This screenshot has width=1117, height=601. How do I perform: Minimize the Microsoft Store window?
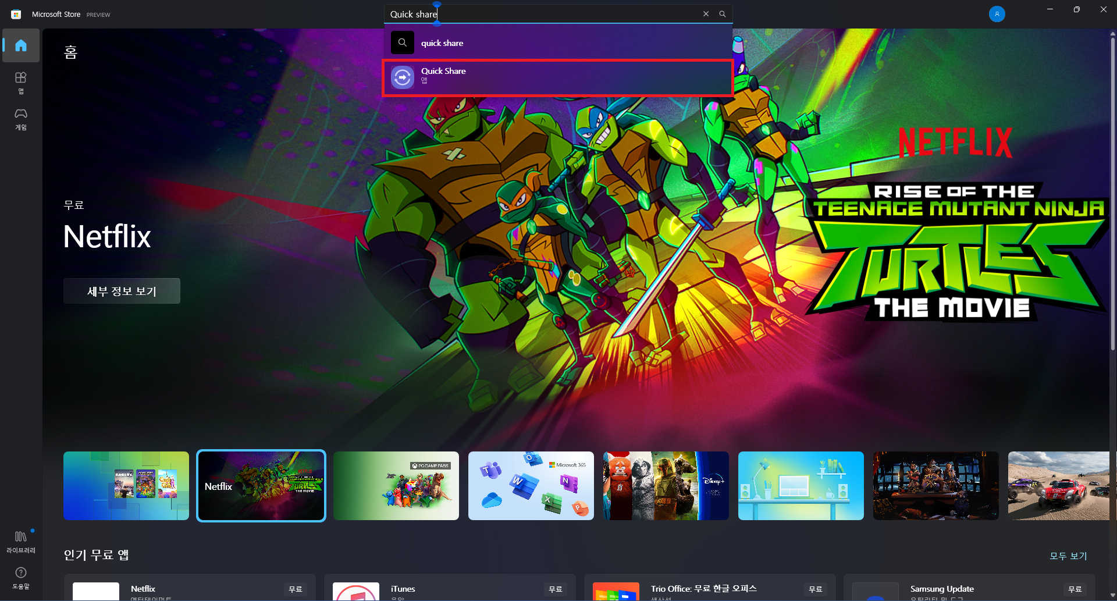pos(1050,9)
